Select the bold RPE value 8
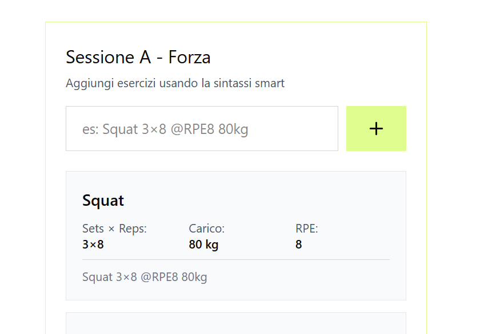 point(299,245)
